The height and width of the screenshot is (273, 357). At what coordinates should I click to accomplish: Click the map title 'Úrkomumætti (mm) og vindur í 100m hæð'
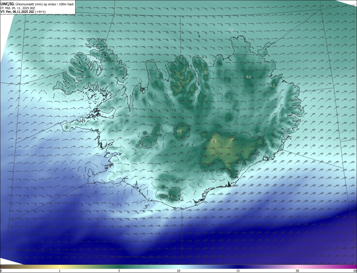pos(45,4)
